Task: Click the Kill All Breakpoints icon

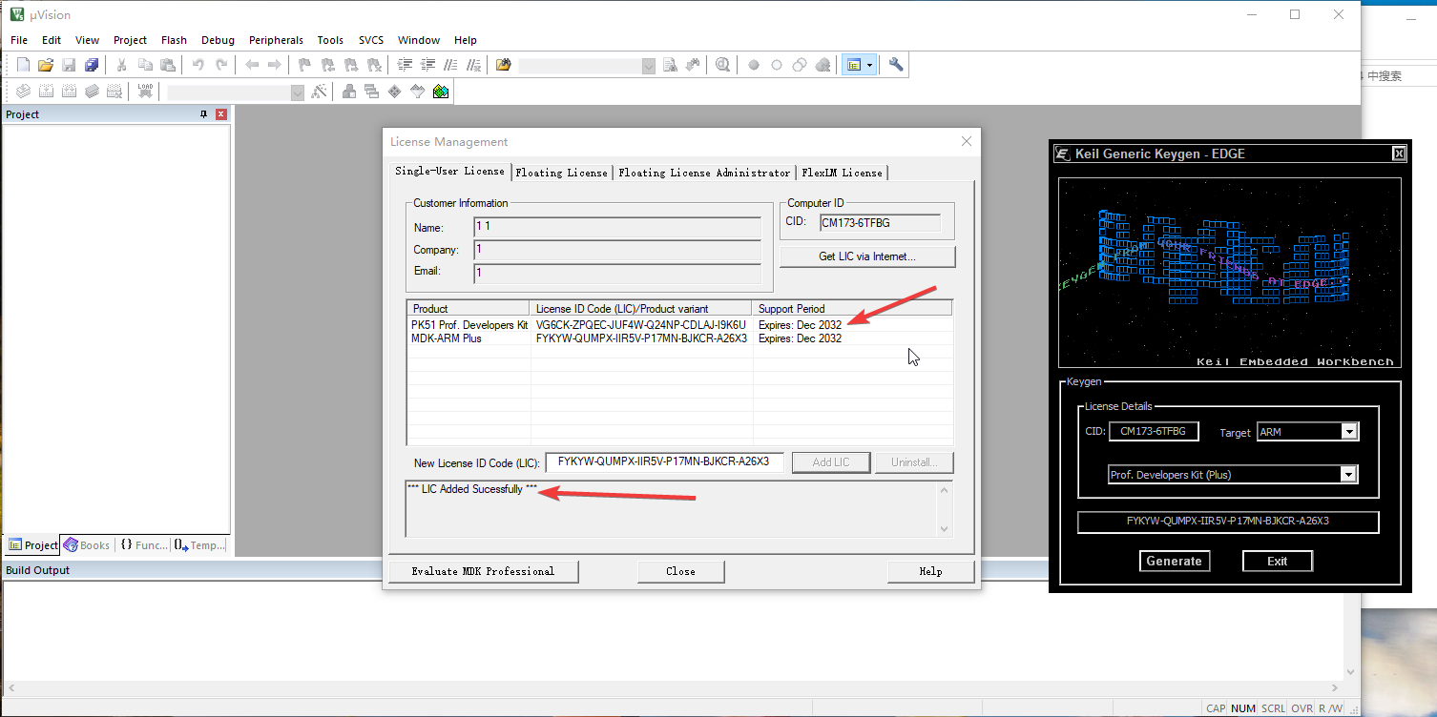Action: coord(823,65)
